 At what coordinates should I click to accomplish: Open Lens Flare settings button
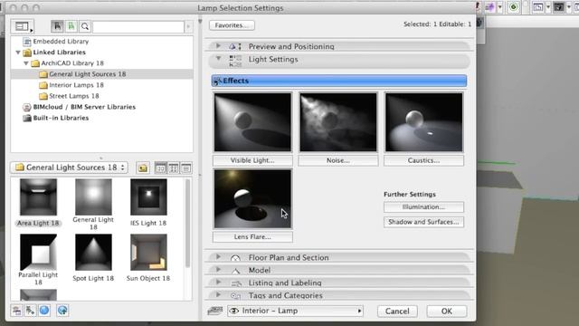coord(253,237)
